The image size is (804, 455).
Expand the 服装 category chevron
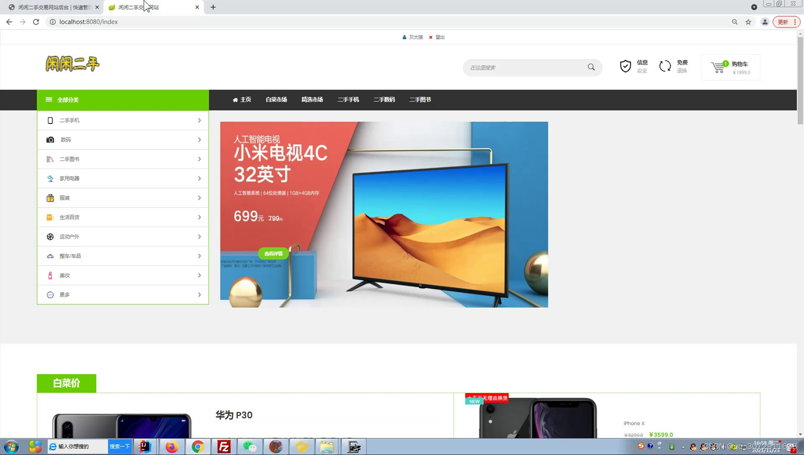(199, 198)
